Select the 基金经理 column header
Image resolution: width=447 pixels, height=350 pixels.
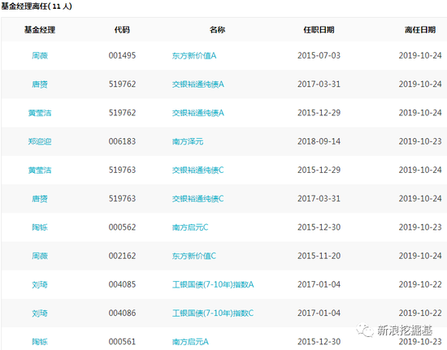[x=40, y=29]
